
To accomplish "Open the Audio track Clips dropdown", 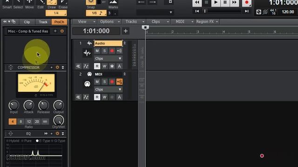I will (x=108, y=58).
